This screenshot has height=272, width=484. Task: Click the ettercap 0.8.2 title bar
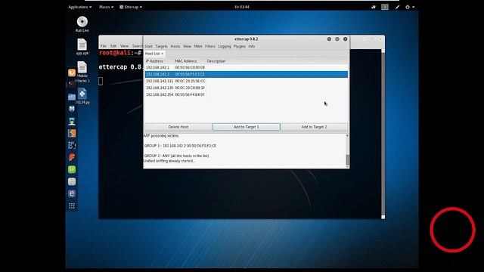[246, 39]
